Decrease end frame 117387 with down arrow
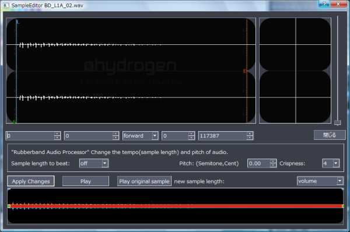This screenshot has height=232, width=350. coord(250,138)
